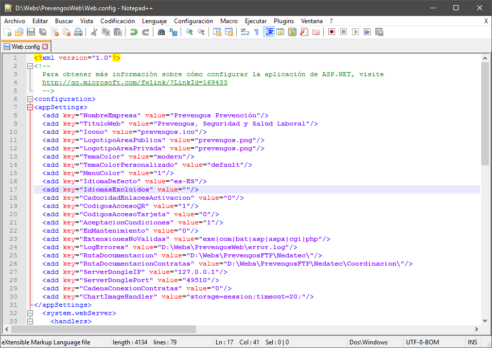The height and width of the screenshot is (348, 492).
Task: Start macro recording with the red dot
Action: coord(332,32)
